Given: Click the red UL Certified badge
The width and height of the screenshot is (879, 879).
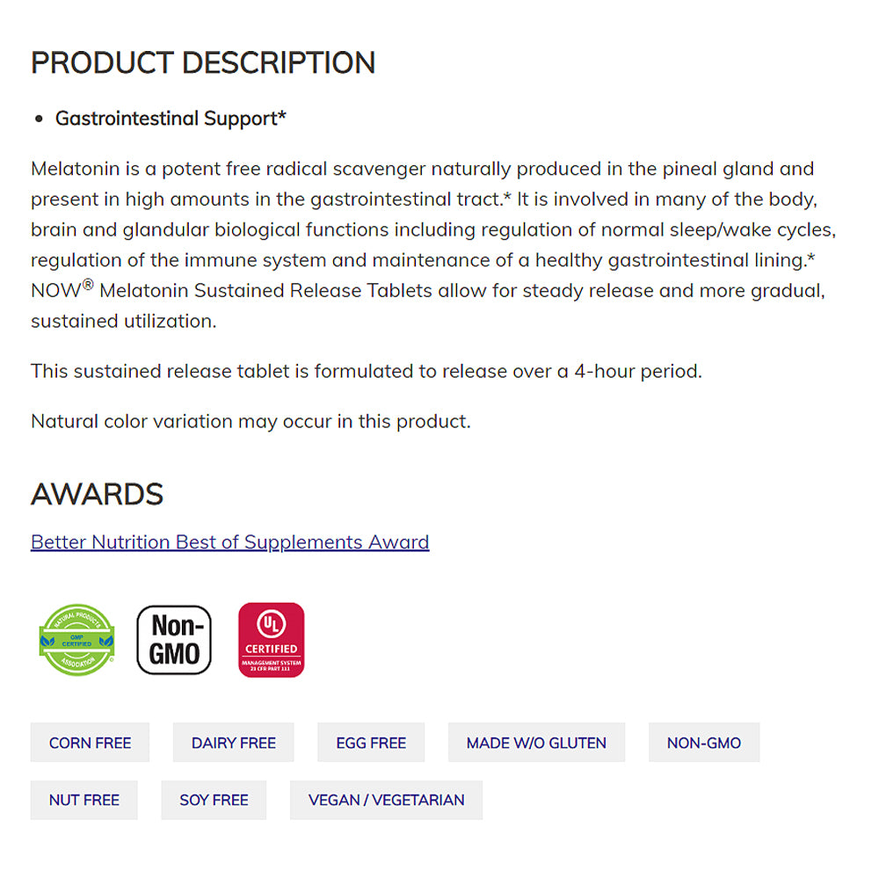Looking at the screenshot, I should [271, 640].
